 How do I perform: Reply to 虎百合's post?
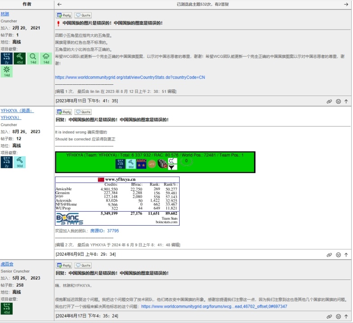(64, 265)
